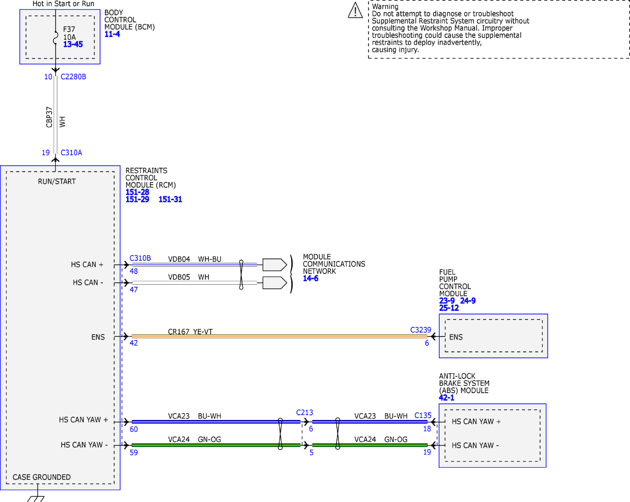Select connector label C135
630x502 pixels.
pos(423,415)
